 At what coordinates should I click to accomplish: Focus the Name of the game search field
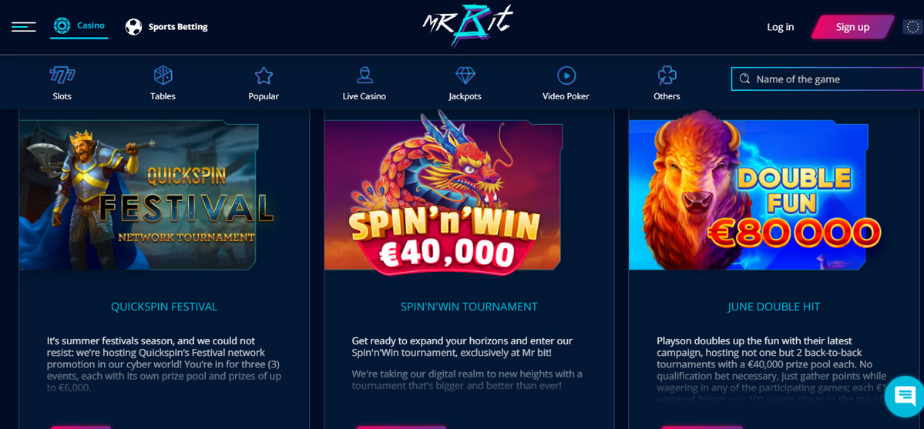828,79
